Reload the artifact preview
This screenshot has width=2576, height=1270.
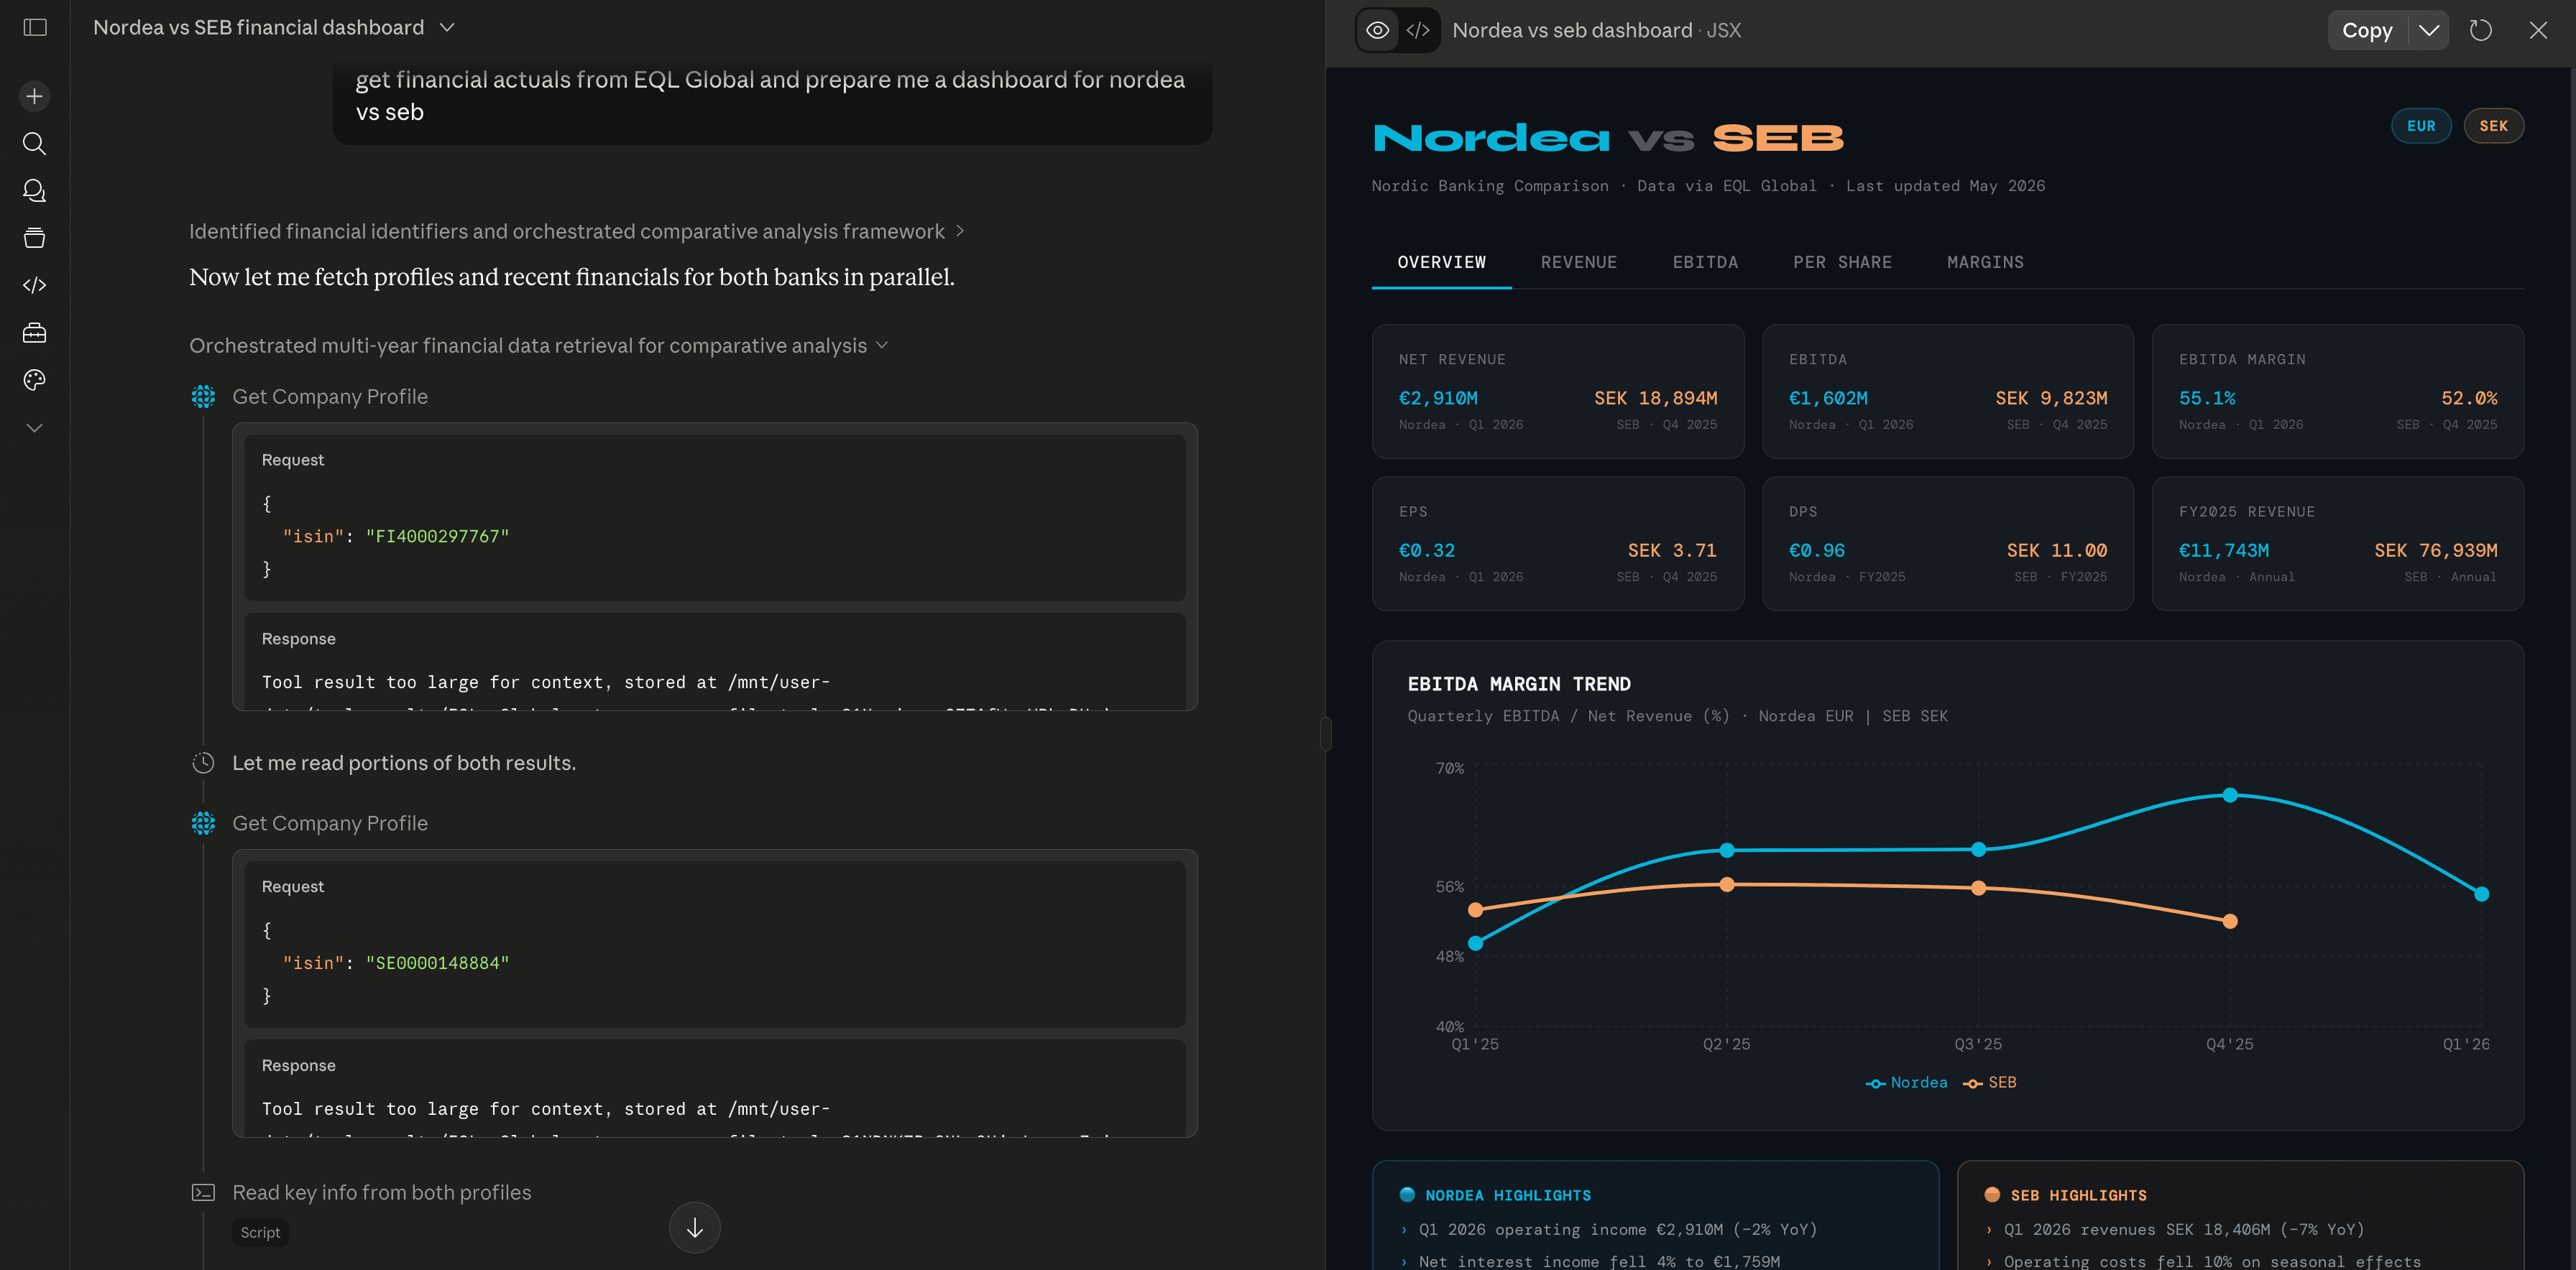[2481, 30]
